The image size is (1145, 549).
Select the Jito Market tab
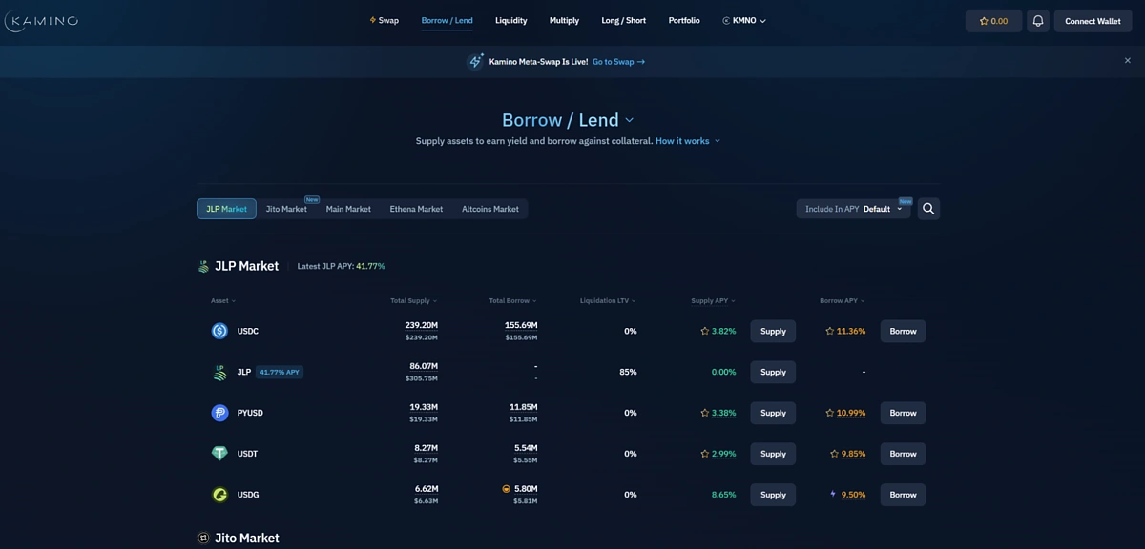(x=286, y=209)
